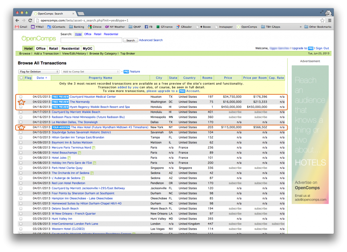Open the Instapaper bookmark
Image resolution: width=347 pixels, height=252 pixels.
224,27
